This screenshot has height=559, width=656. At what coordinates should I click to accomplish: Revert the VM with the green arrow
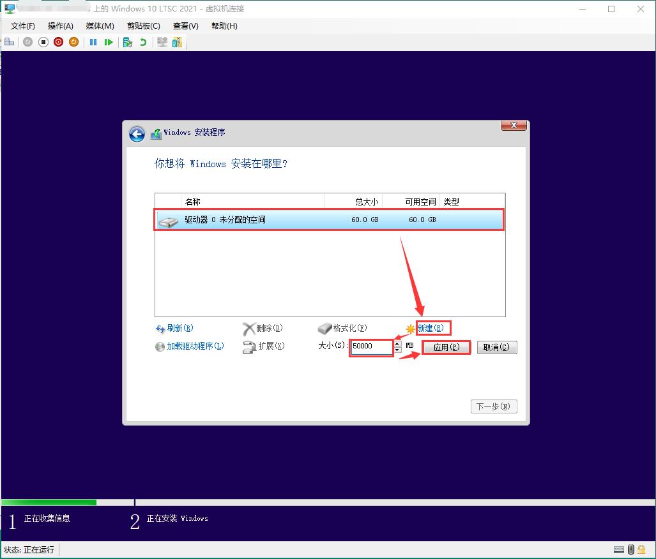click(143, 42)
